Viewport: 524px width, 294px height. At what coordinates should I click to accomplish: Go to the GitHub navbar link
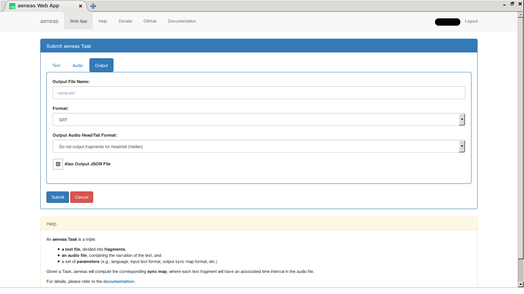point(150,21)
